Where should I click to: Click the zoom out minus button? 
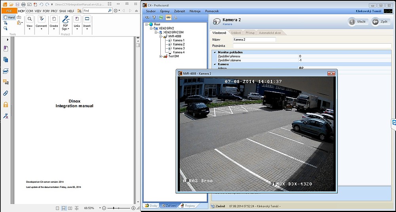tap(104, 208)
